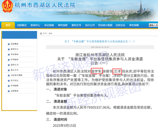Open the 首页 tab in top navigation

(8, 25)
